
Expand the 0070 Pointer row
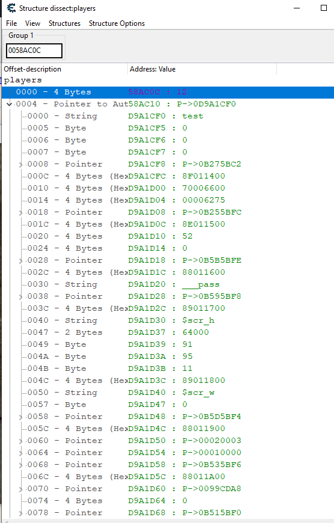(x=20, y=489)
